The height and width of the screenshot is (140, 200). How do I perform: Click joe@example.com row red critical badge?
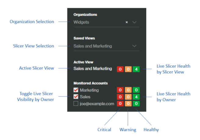coord(120,103)
